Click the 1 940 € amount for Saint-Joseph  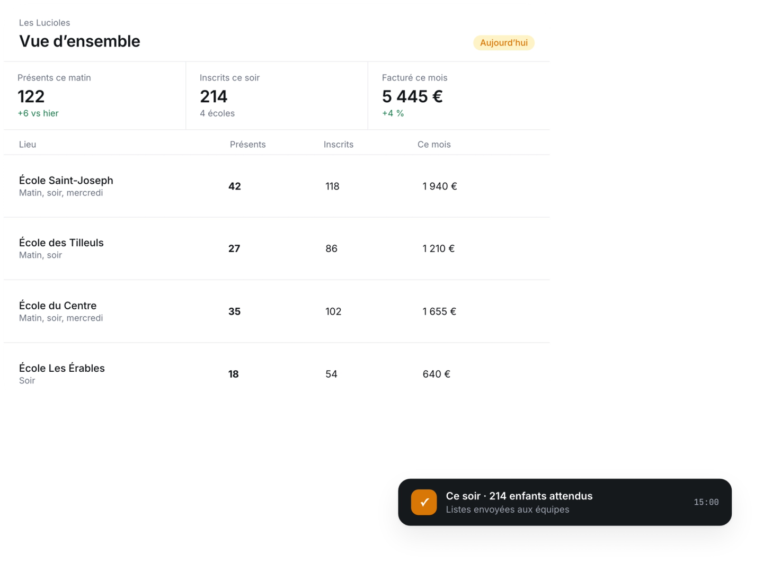(x=440, y=186)
